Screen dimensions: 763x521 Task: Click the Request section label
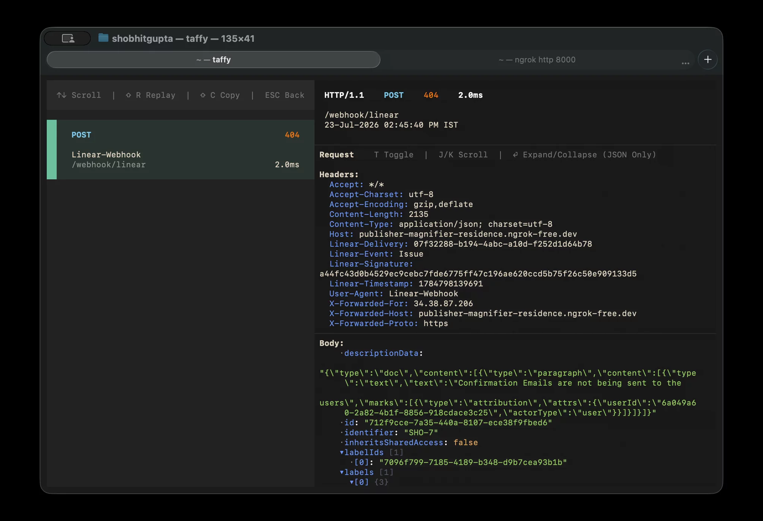[336, 155]
